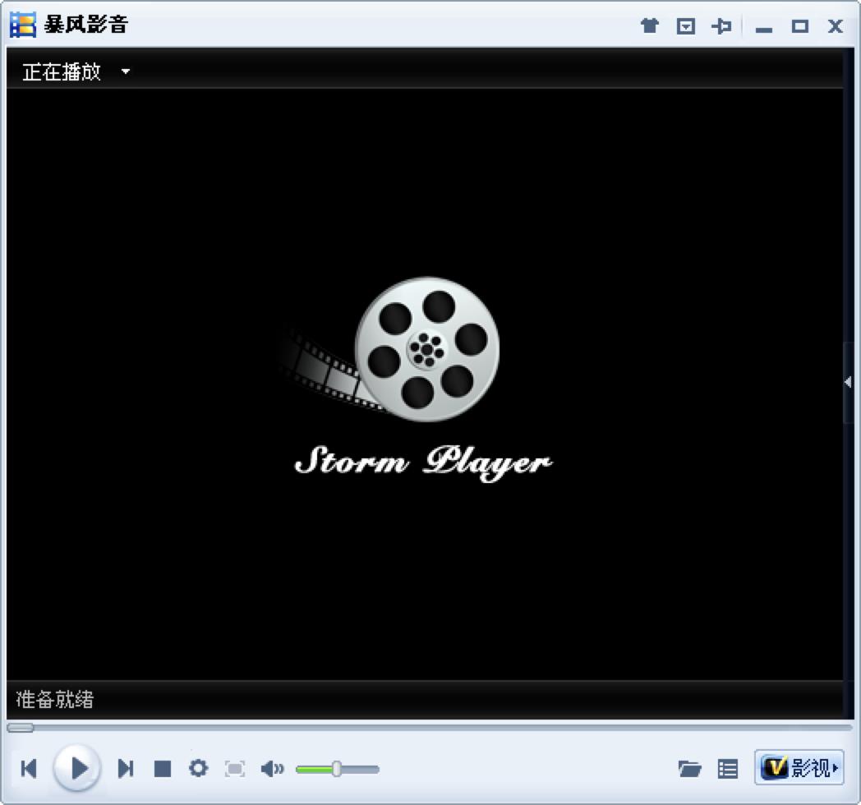Viewport: 861px width, 805px height.
Task: Click the Storm Player app logo icon
Action: pos(23,25)
